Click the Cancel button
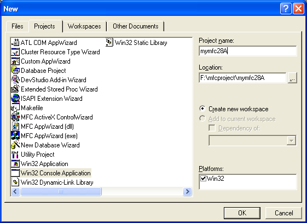The width and height of the screenshot is (307, 223). [283, 213]
